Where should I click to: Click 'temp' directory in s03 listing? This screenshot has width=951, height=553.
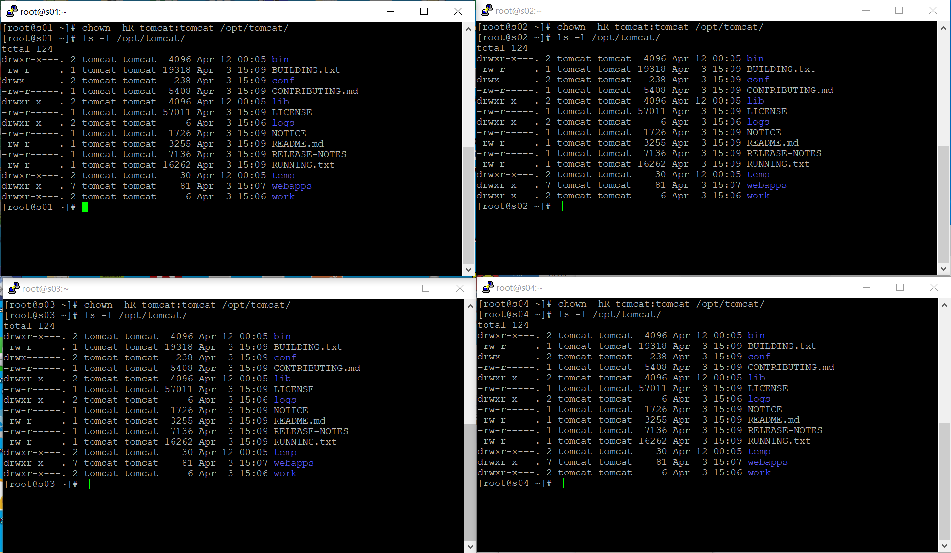point(285,452)
